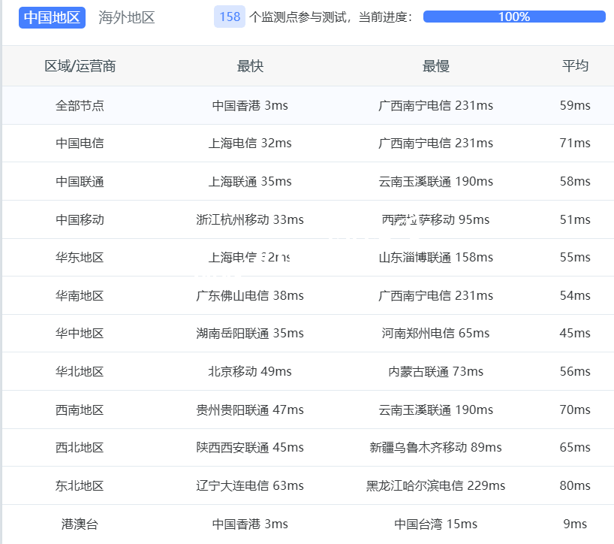This screenshot has height=544, width=614.
Task: Click 山东淄博联通 158ms slowest entry
Action: 435,257
